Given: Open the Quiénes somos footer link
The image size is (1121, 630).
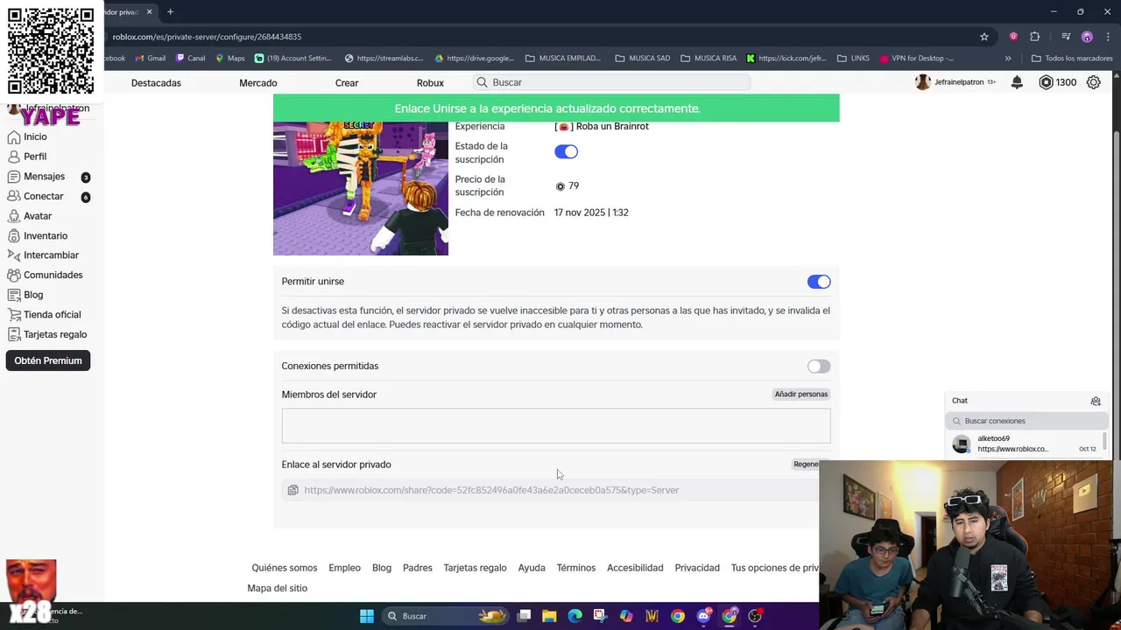Looking at the screenshot, I should click(x=285, y=568).
